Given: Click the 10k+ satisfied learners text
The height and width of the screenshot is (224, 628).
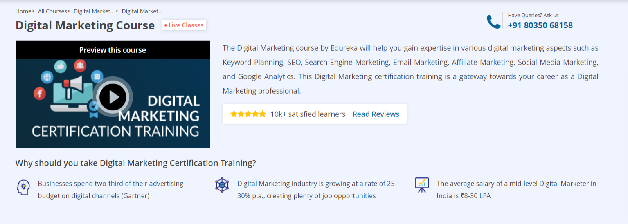Looking at the screenshot, I should [x=308, y=114].
